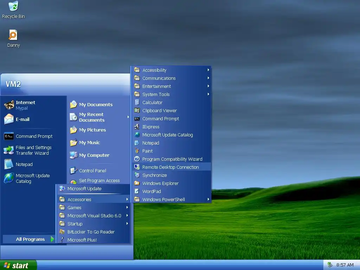Screen dimensions: 360x270
Task: Expand the Accessibility submenu arrow
Action: (x=208, y=70)
